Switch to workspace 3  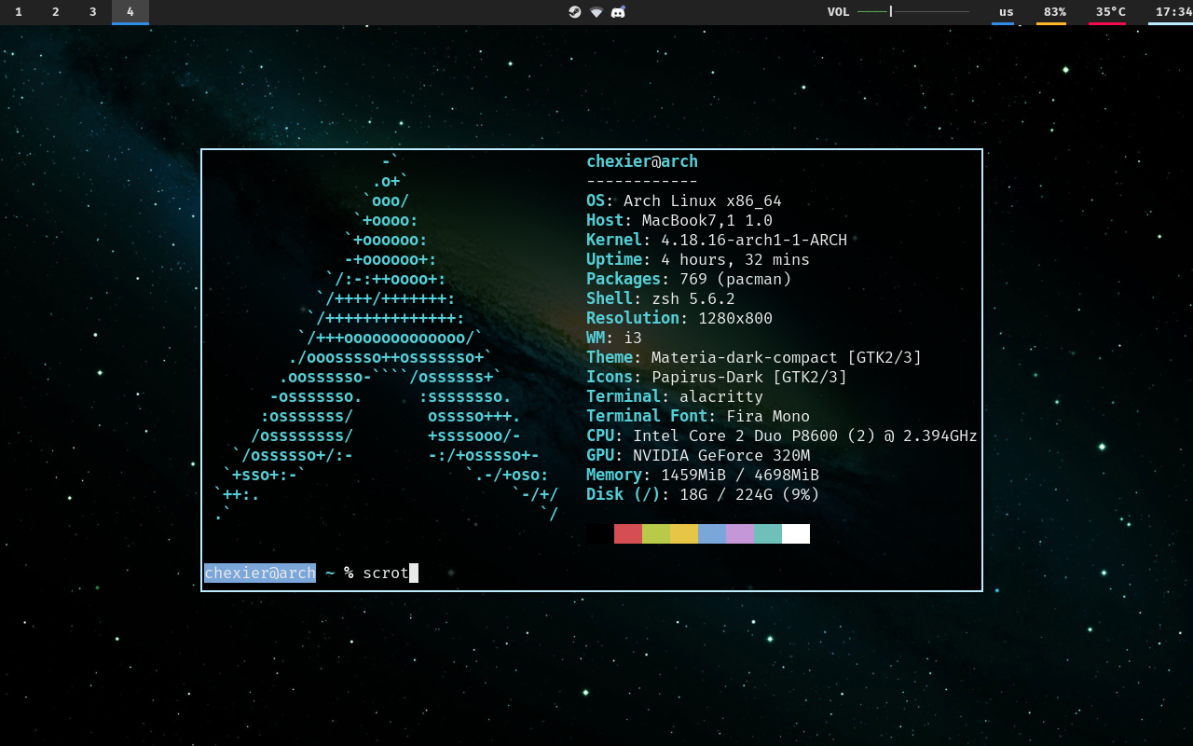[93, 12]
